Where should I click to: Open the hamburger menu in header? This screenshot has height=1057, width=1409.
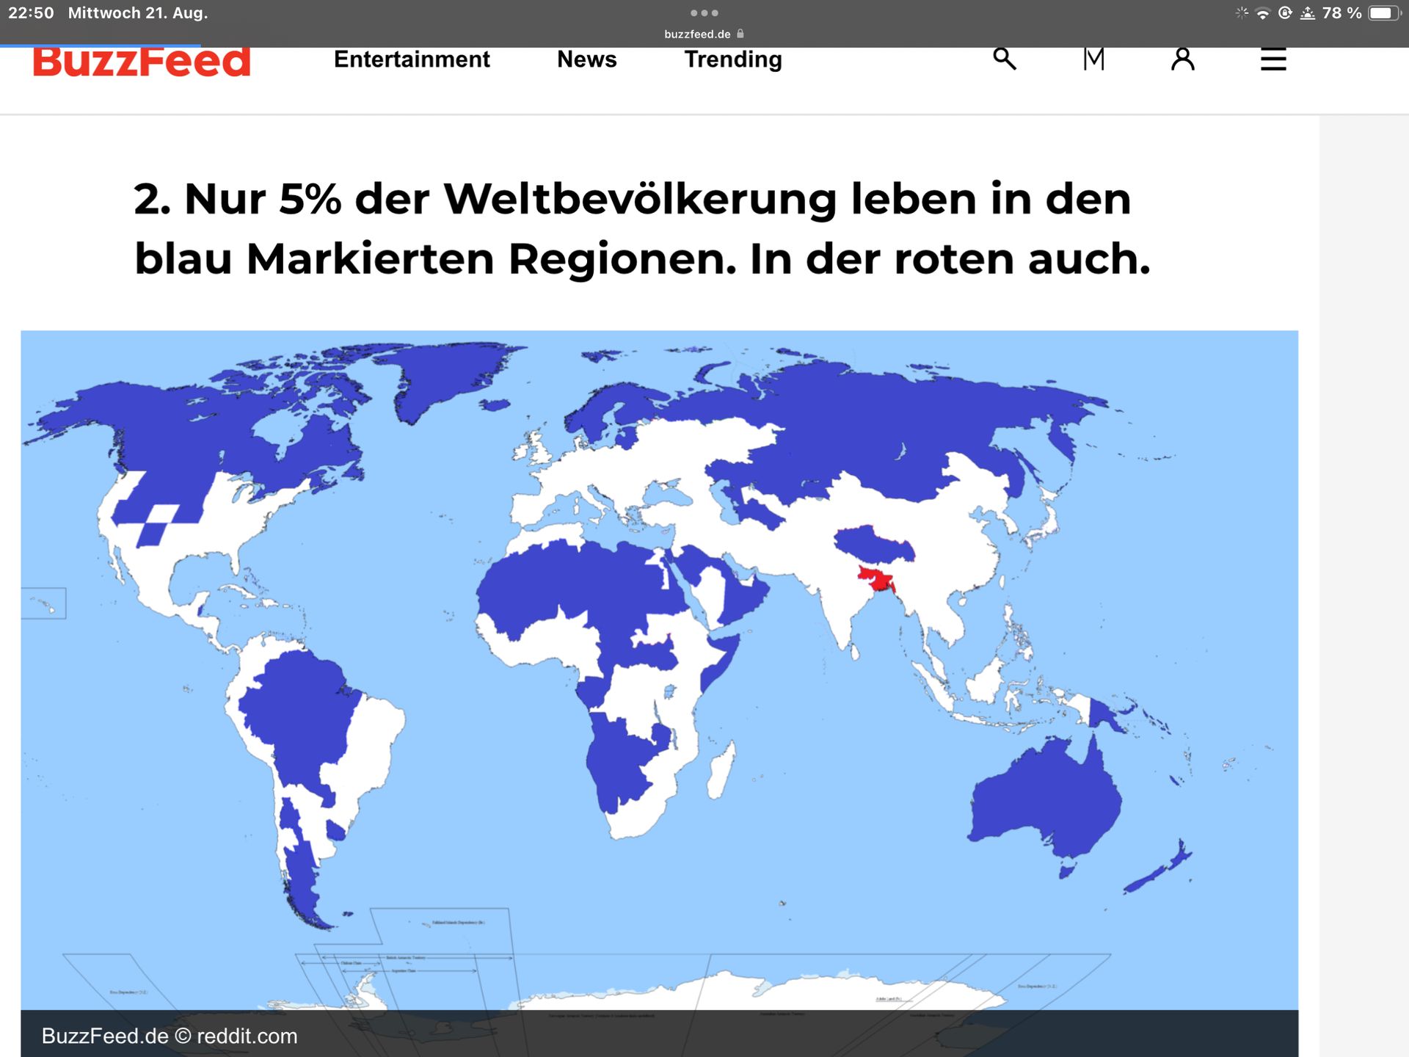pos(1273,59)
